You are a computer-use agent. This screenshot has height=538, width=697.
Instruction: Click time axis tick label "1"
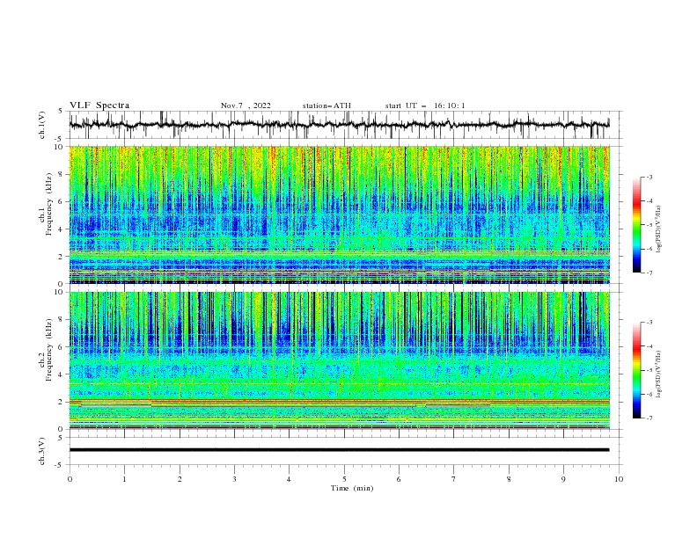(x=124, y=479)
